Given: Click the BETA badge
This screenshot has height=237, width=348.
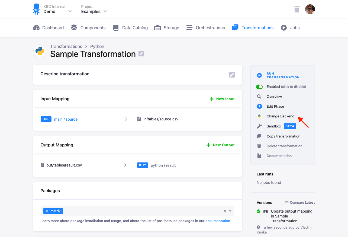Looking at the screenshot, I should (x=290, y=126).
